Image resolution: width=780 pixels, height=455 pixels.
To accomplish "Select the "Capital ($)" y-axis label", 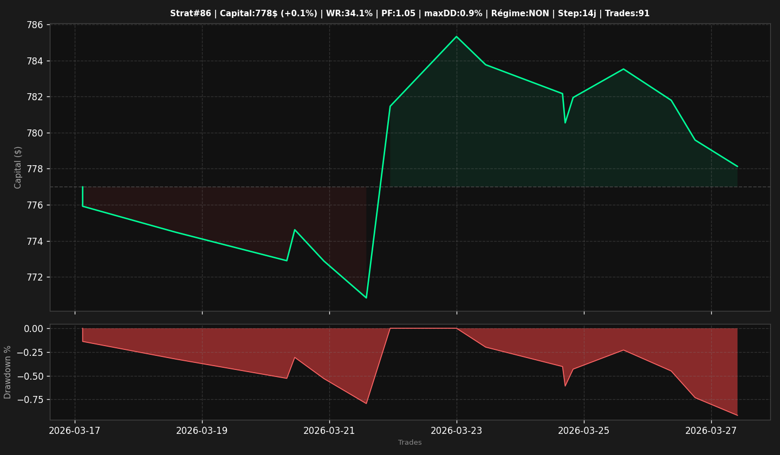I will click(18, 167).
